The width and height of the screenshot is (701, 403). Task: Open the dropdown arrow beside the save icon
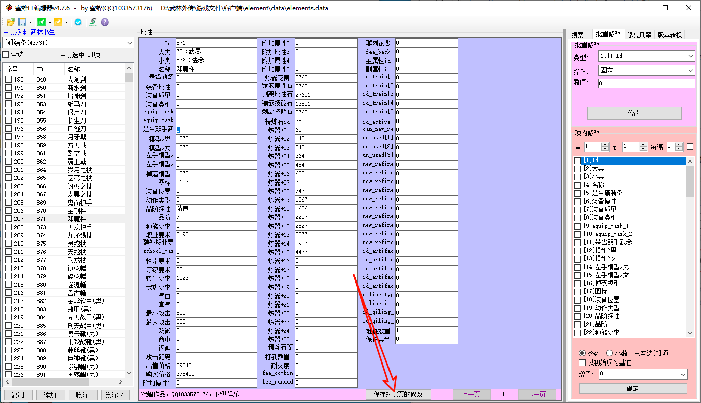click(31, 22)
